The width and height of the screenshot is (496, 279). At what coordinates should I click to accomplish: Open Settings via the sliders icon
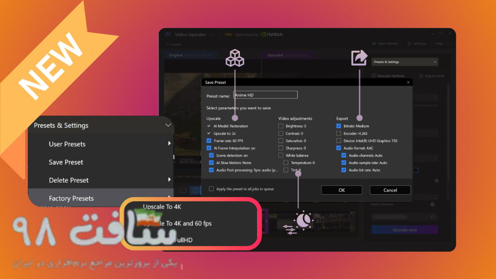coord(409,43)
